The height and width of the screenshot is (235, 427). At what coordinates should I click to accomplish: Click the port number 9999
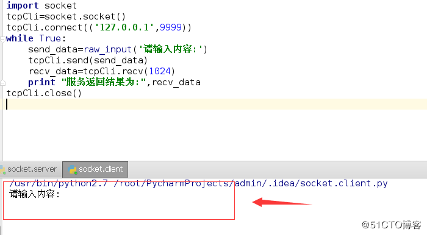point(170,27)
